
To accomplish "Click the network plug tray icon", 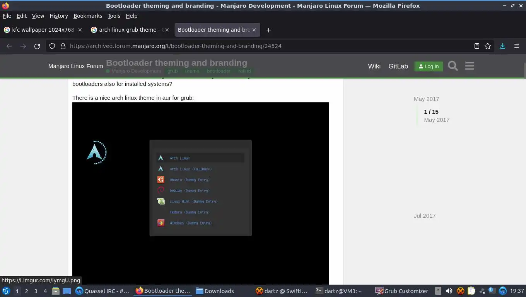I will (482, 291).
